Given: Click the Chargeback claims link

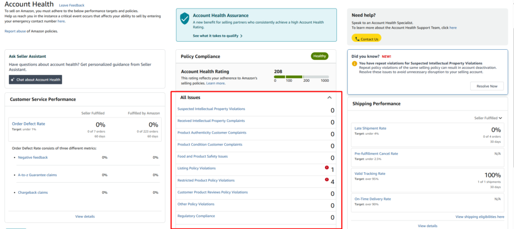Looking at the screenshot, I should pos(33,192).
